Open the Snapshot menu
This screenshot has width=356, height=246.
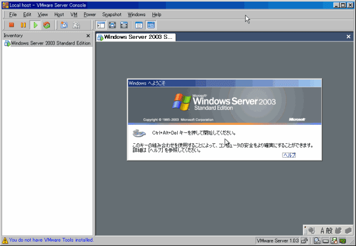112,15
